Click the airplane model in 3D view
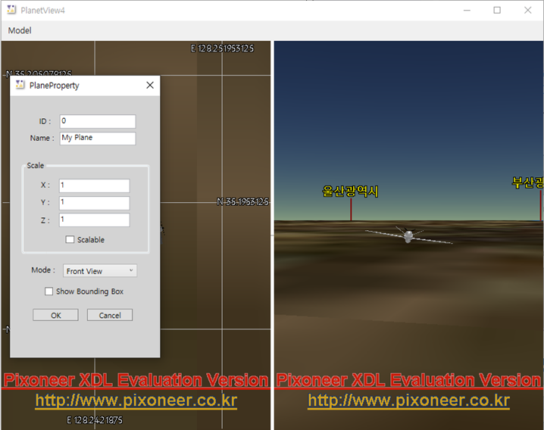This screenshot has width=544, height=430. click(408, 235)
